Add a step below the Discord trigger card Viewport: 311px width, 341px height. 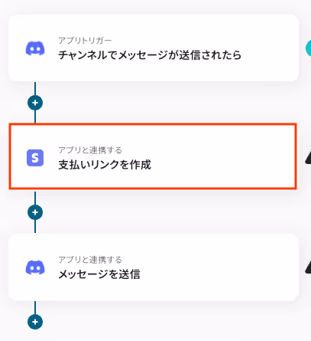click(35, 103)
